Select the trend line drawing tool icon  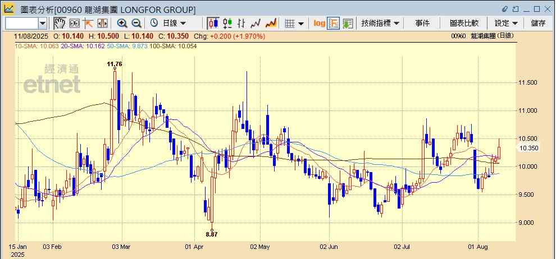click(88, 24)
